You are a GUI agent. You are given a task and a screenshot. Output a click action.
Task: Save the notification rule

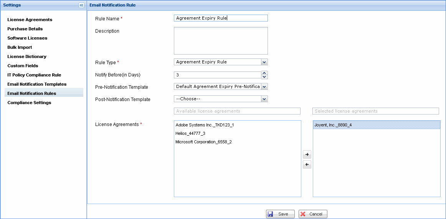point(280,214)
